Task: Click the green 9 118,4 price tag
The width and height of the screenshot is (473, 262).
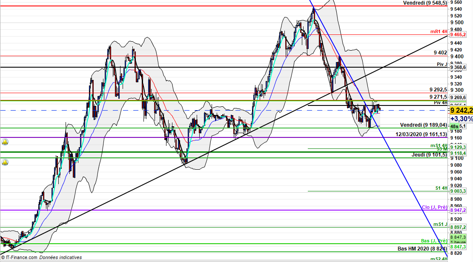Action: coord(458,153)
